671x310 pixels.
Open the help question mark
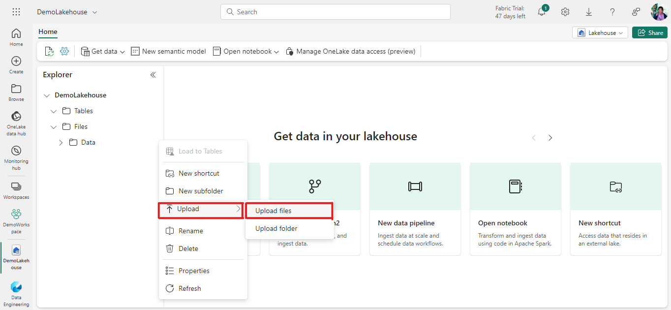click(x=612, y=12)
